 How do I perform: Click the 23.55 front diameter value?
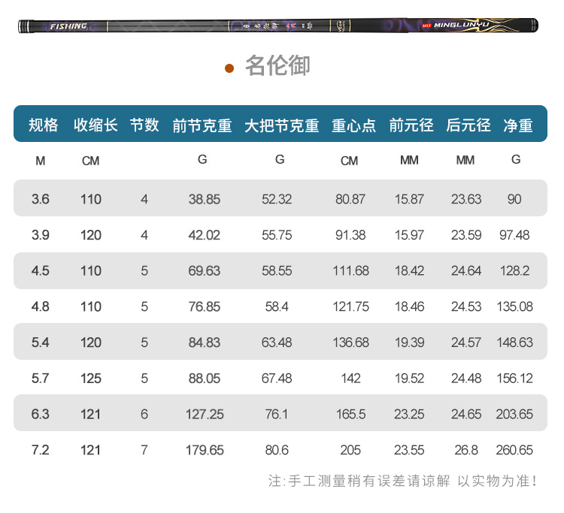click(x=409, y=450)
